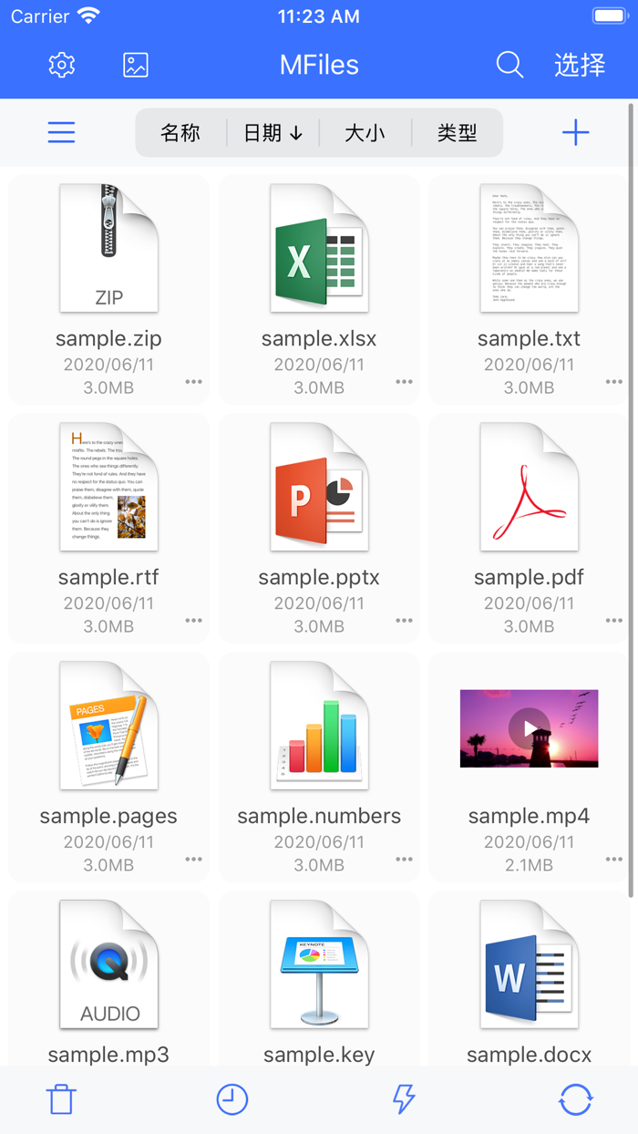
Task: Open more options for sample.mp4
Action: coord(614,860)
